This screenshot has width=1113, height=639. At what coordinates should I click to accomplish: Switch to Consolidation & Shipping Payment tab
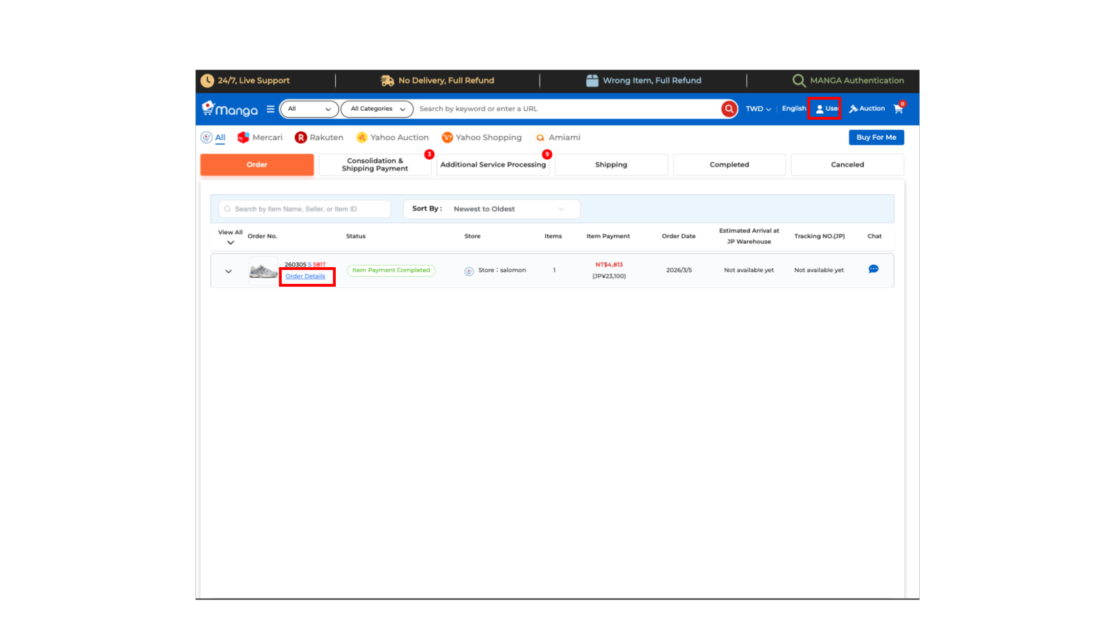pos(375,165)
